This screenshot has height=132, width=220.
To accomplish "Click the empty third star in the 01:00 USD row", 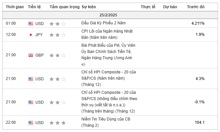I will pyautogui.click(x=64, y=24).
